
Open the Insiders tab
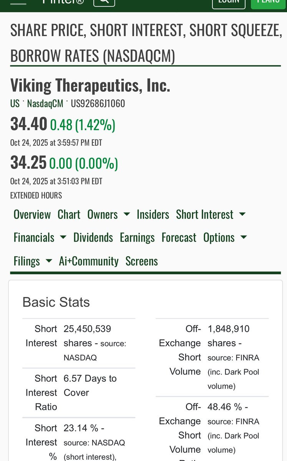click(153, 214)
